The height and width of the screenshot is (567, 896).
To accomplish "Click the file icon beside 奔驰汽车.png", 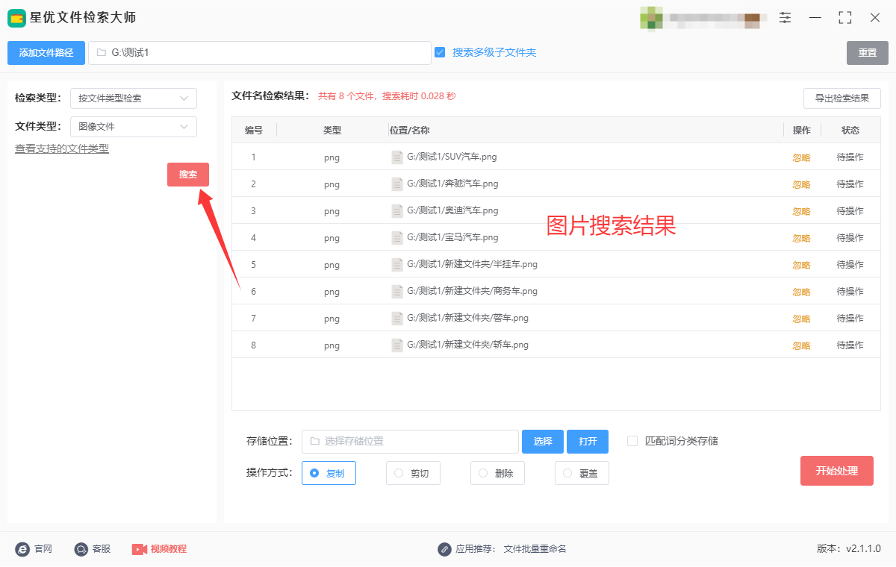I will 397,184.
